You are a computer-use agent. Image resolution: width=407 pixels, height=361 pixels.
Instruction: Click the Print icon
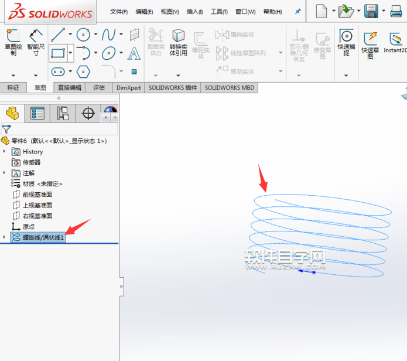(x=396, y=11)
